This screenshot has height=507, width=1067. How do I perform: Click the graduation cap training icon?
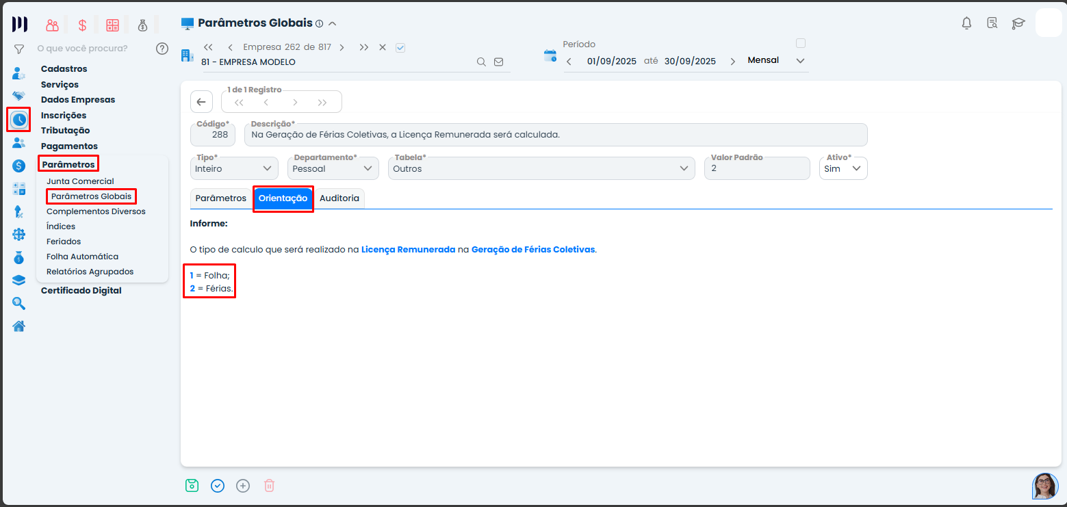[x=1018, y=23]
